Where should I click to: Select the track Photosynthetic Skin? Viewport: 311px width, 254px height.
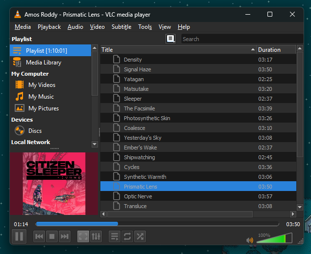(x=198, y=118)
